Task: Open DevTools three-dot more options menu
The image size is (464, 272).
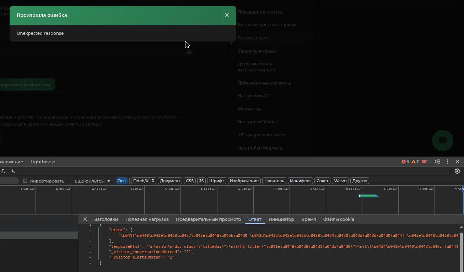Action: tap(448, 162)
